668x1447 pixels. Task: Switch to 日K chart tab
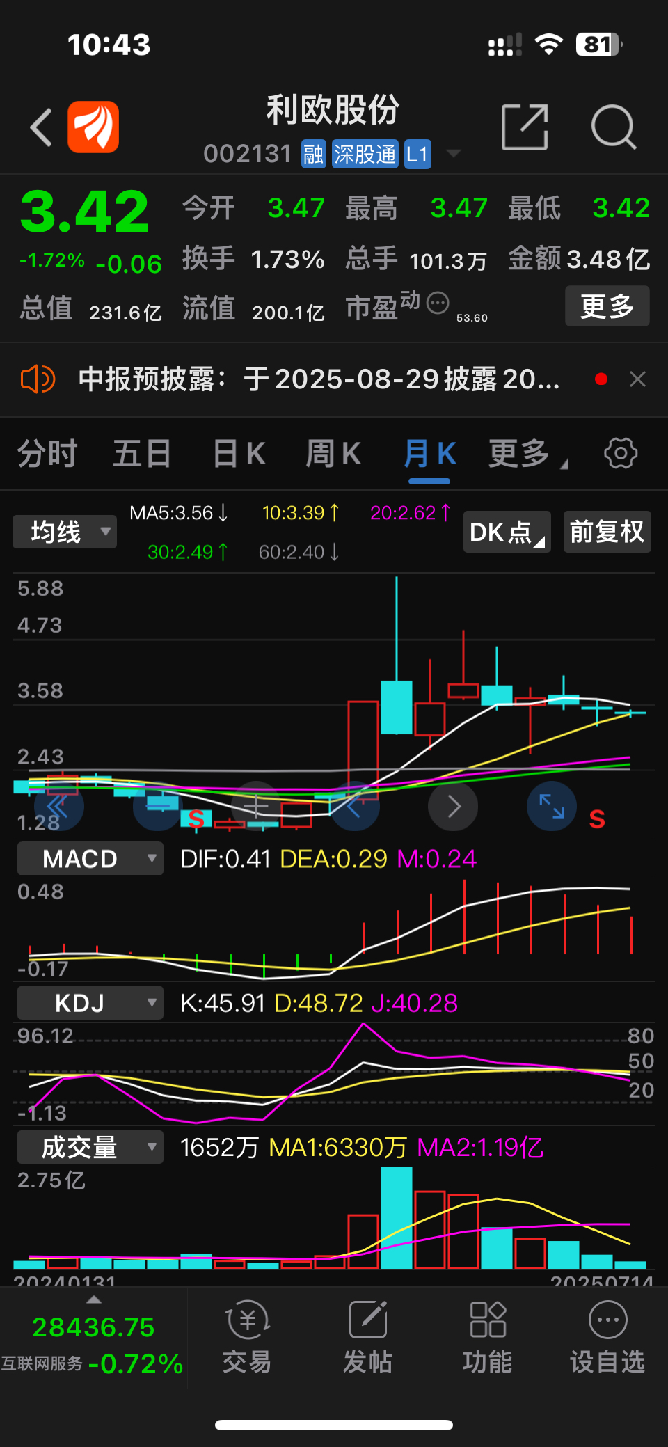pyautogui.click(x=239, y=454)
